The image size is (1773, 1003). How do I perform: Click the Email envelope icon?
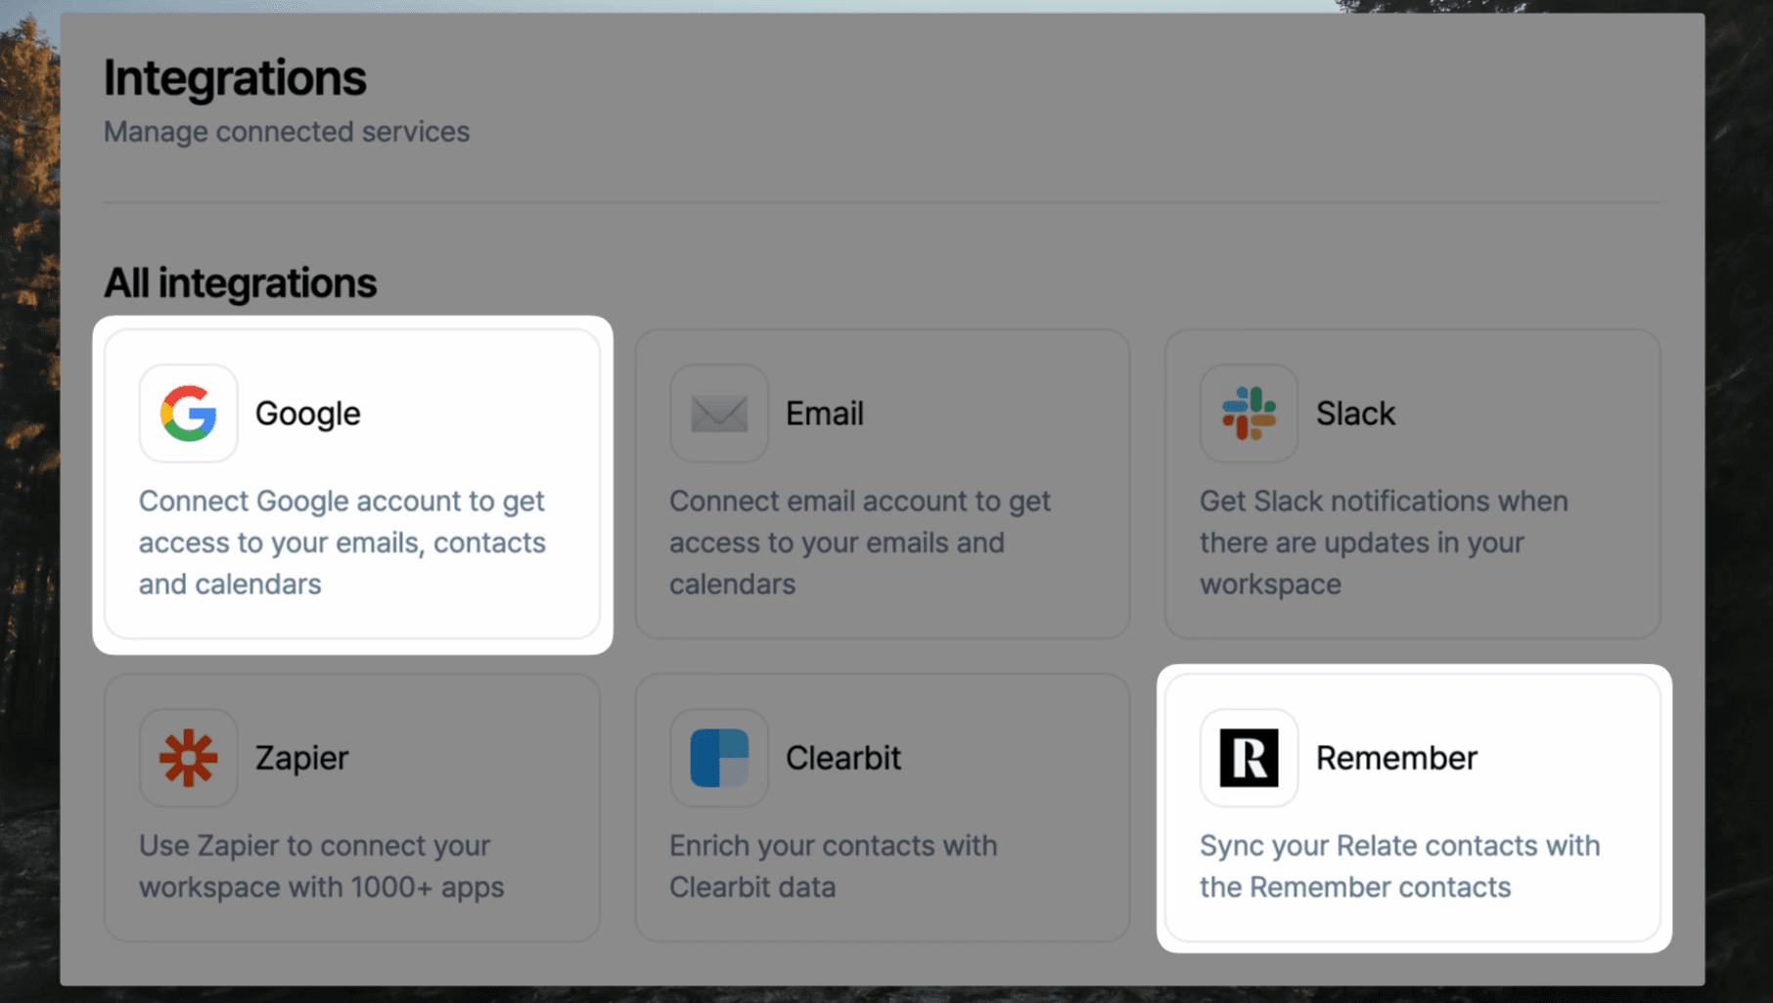[x=719, y=414]
